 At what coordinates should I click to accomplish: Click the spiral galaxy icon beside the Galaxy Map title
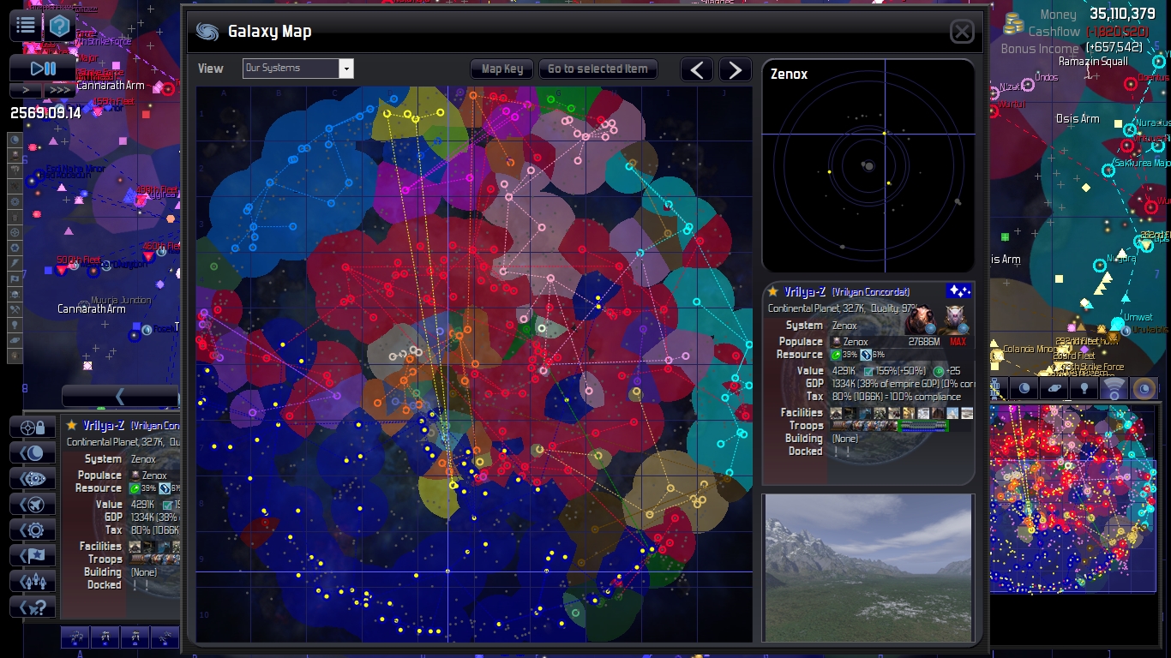207,32
